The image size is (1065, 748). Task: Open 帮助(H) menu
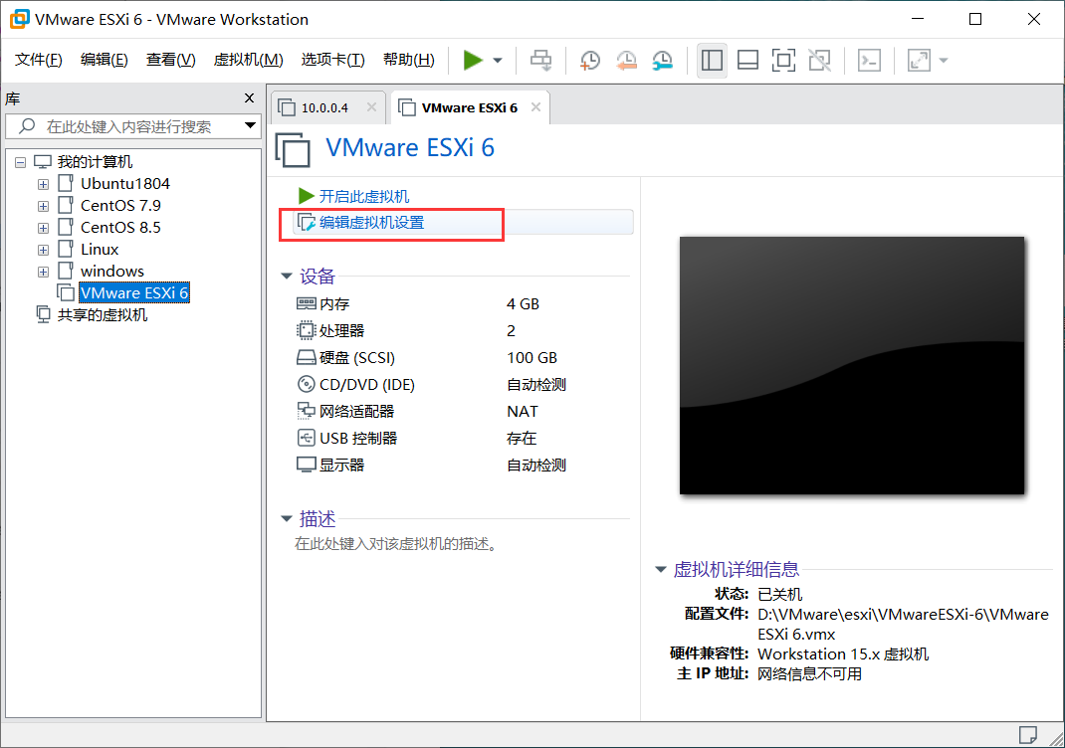[x=409, y=60]
